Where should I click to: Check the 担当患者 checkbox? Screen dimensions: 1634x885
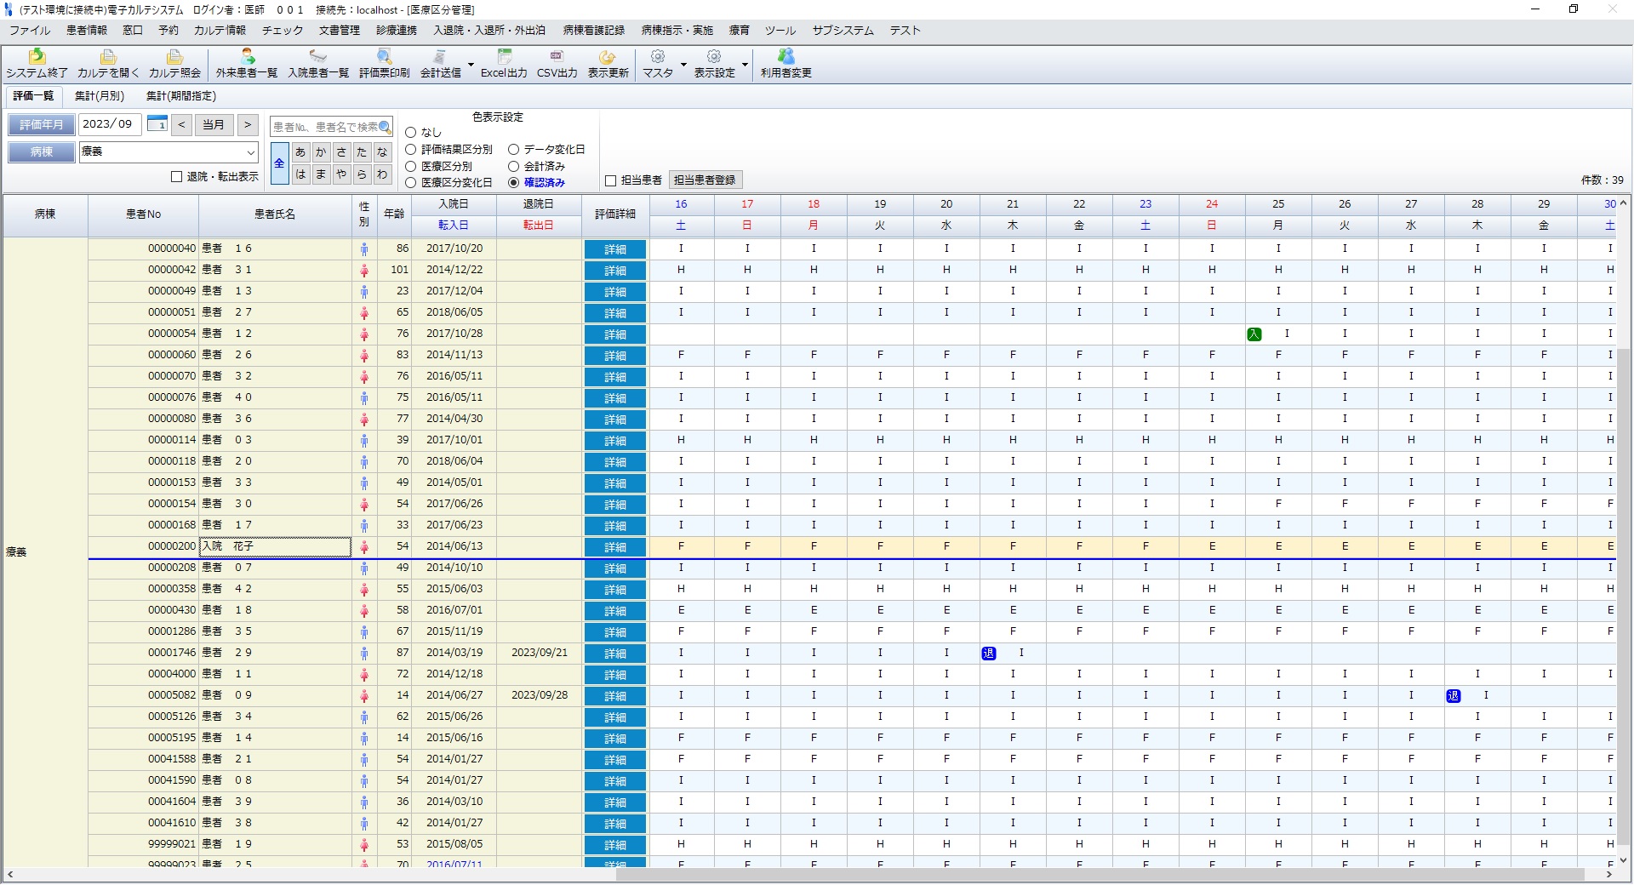click(610, 180)
